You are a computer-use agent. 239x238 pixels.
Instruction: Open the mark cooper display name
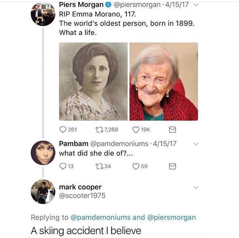[x=80, y=187]
